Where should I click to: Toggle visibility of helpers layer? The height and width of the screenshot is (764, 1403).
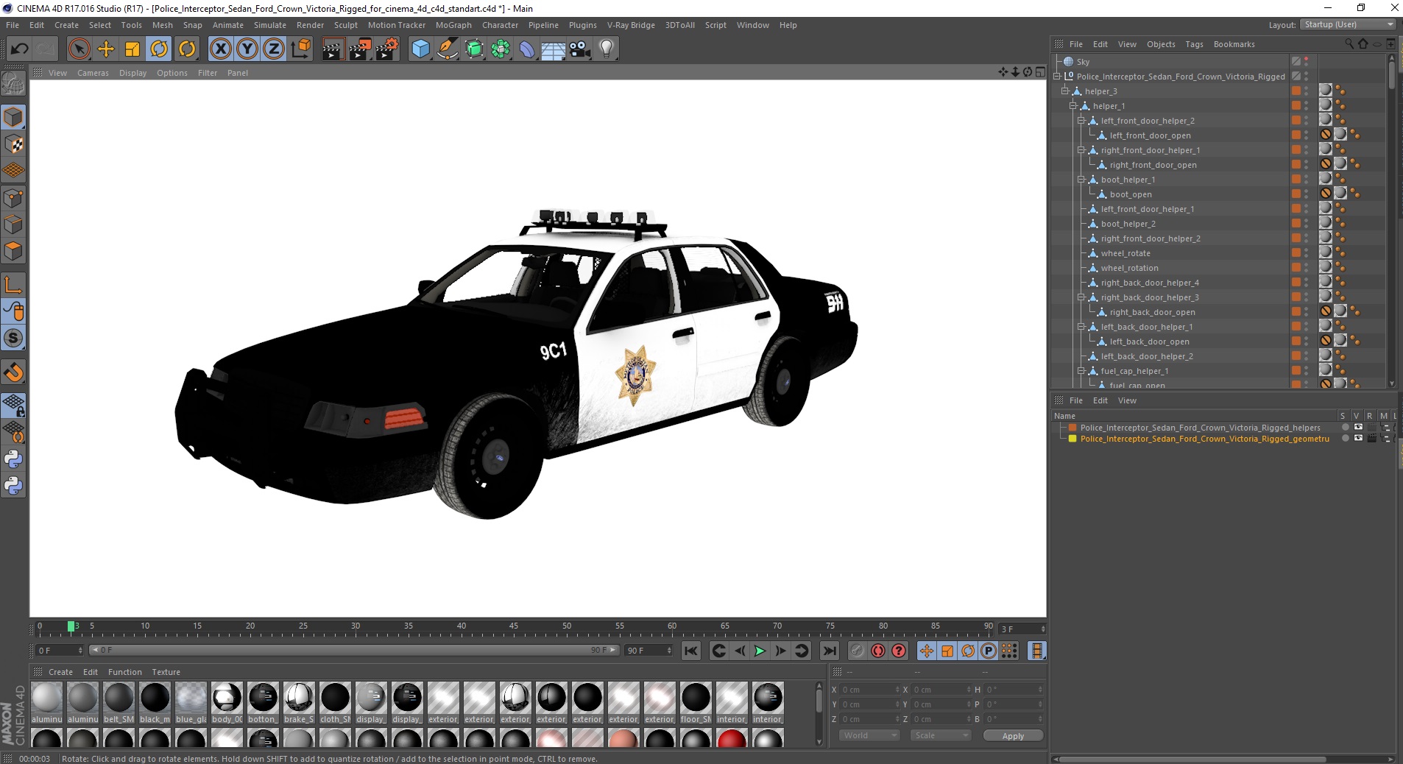click(x=1358, y=427)
